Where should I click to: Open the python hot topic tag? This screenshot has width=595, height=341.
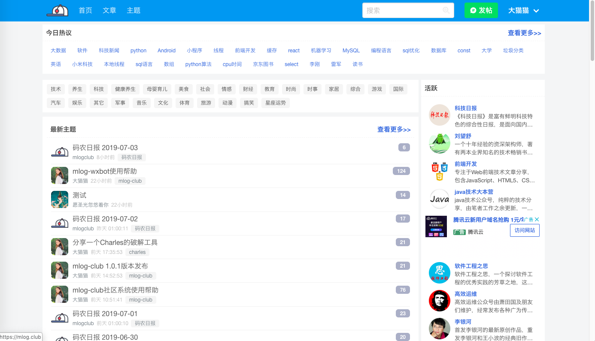click(138, 50)
